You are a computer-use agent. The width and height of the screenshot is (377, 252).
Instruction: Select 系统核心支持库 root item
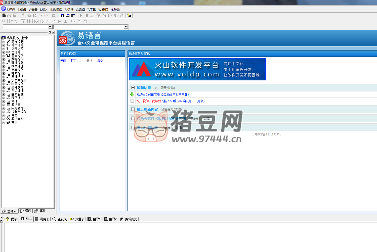(x=17, y=38)
